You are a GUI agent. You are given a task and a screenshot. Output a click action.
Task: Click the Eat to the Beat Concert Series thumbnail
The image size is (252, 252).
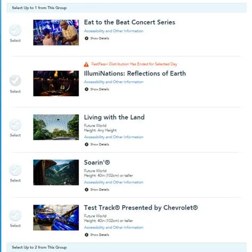pyautogui.click(x=56, y=32)
